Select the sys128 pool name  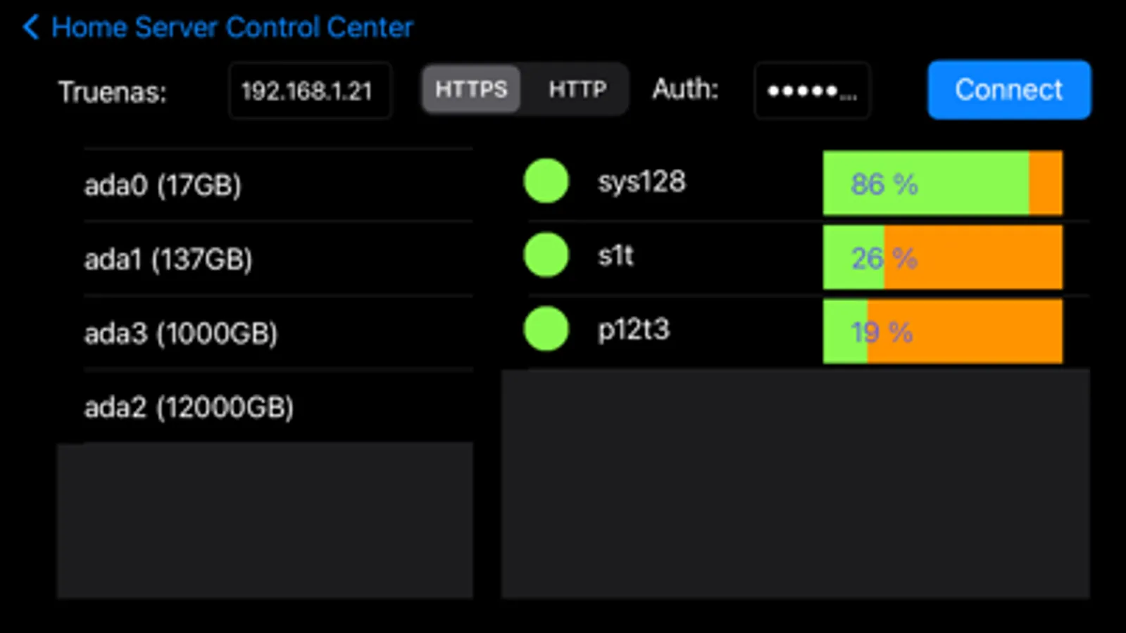tap(641, 182)
